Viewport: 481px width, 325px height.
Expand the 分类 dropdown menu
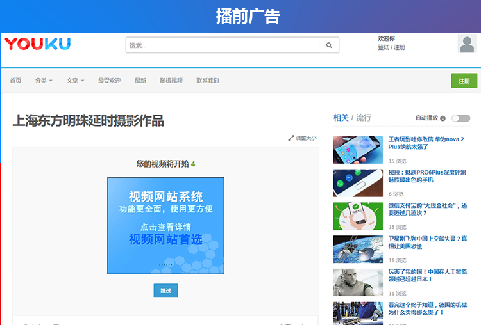coord(44,81)
